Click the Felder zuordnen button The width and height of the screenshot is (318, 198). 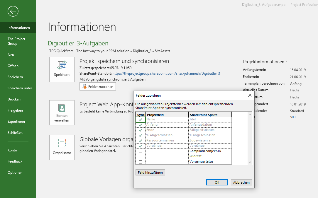(x=98, y=86)
